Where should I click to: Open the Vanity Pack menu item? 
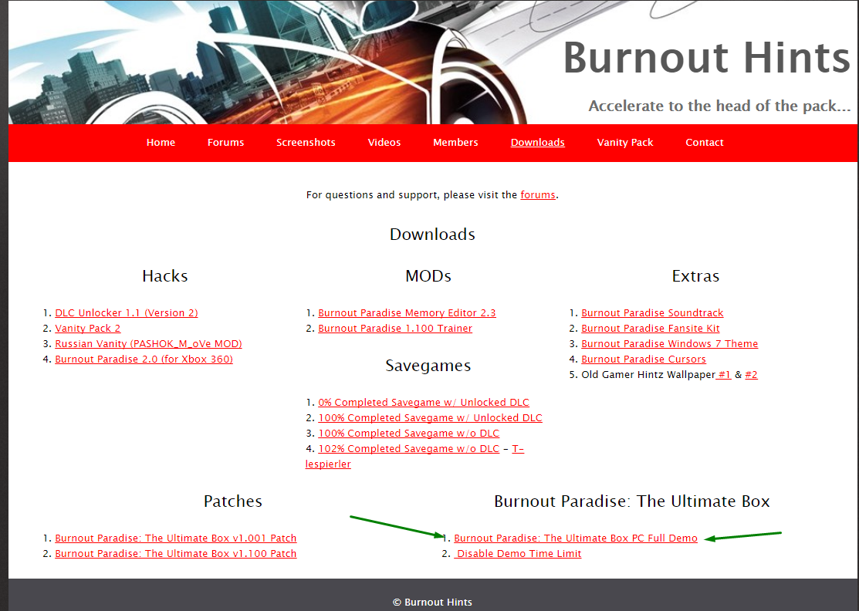pyautogui.click(x=625, y=143)
